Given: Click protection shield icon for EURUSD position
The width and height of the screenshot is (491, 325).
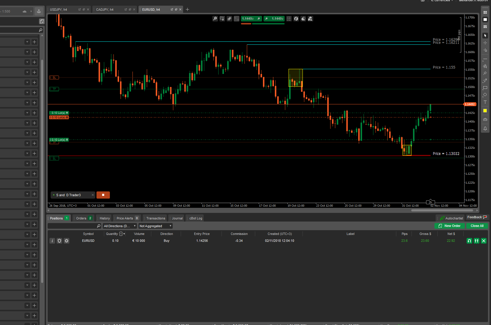Looking at the screenshot, I should pos(59,241).
